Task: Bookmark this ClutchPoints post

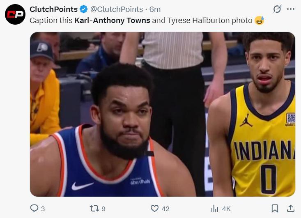Action: click(x=275, y=209)
